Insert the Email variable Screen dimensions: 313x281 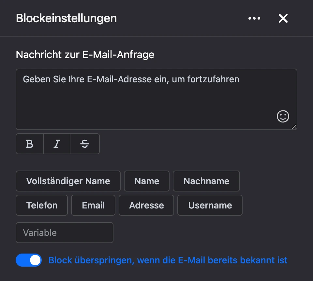coord(93,205)
